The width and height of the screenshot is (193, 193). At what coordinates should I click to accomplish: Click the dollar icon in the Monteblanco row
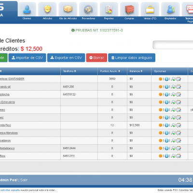tap(166, 148)
